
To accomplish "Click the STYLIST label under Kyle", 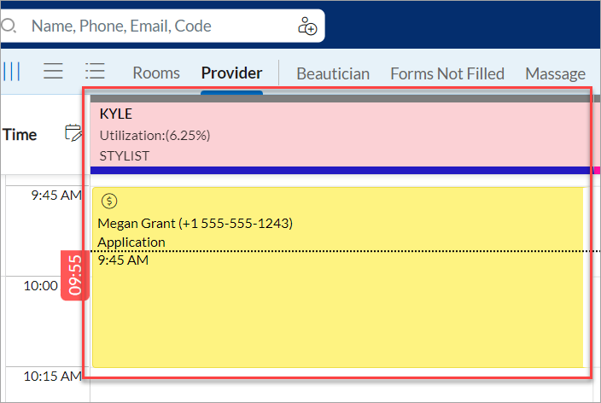I will click(x=124, y=156).
